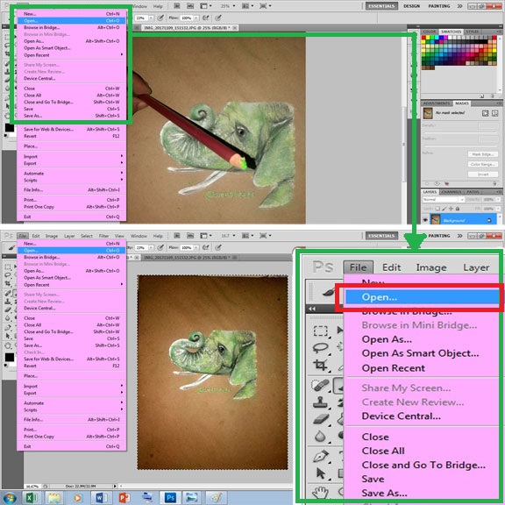This screenshot has width=505, height=505.
Task: Select the Eraser tool in the enlarged inset
Action: click(321, 419)
